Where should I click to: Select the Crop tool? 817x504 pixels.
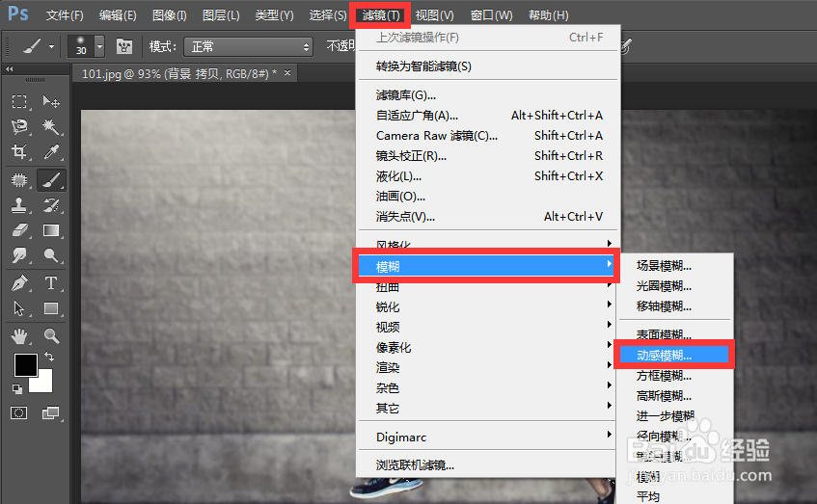(x=19, y=151)
